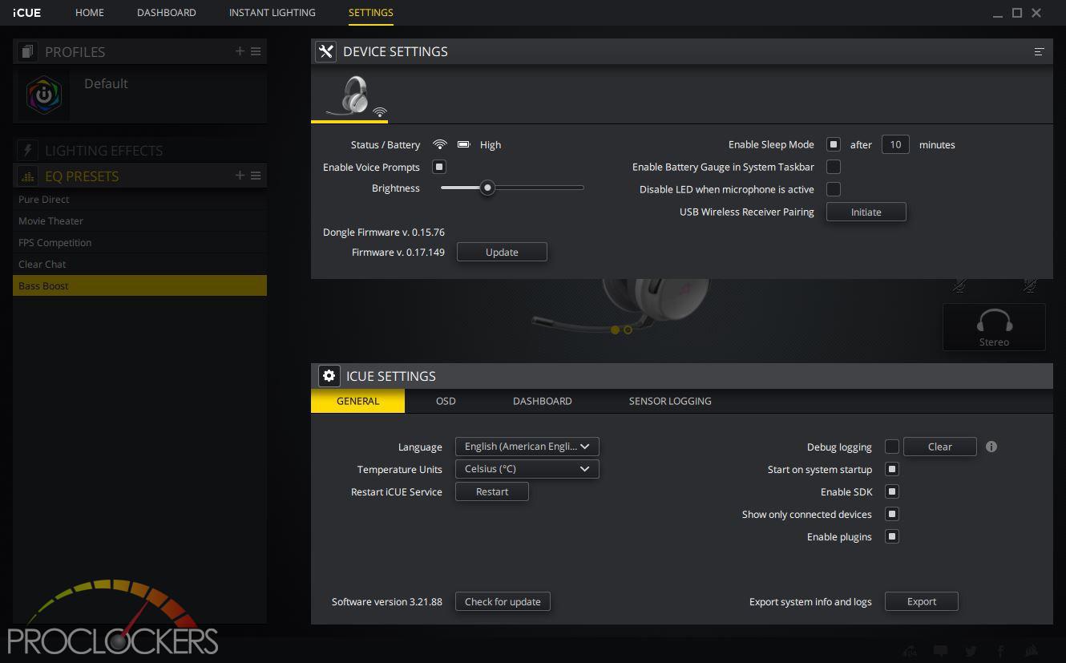The width and height of the screenshot is (1066, 663).
Task: Select the Settings tab
Action: (371, 13)
